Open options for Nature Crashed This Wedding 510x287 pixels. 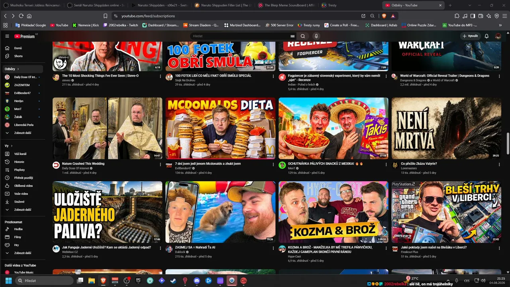[x=160, y=164]
